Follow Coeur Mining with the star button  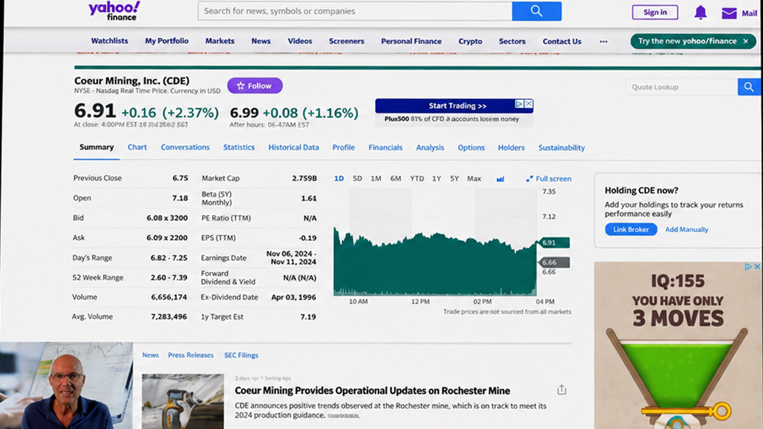tap(255, 86)
